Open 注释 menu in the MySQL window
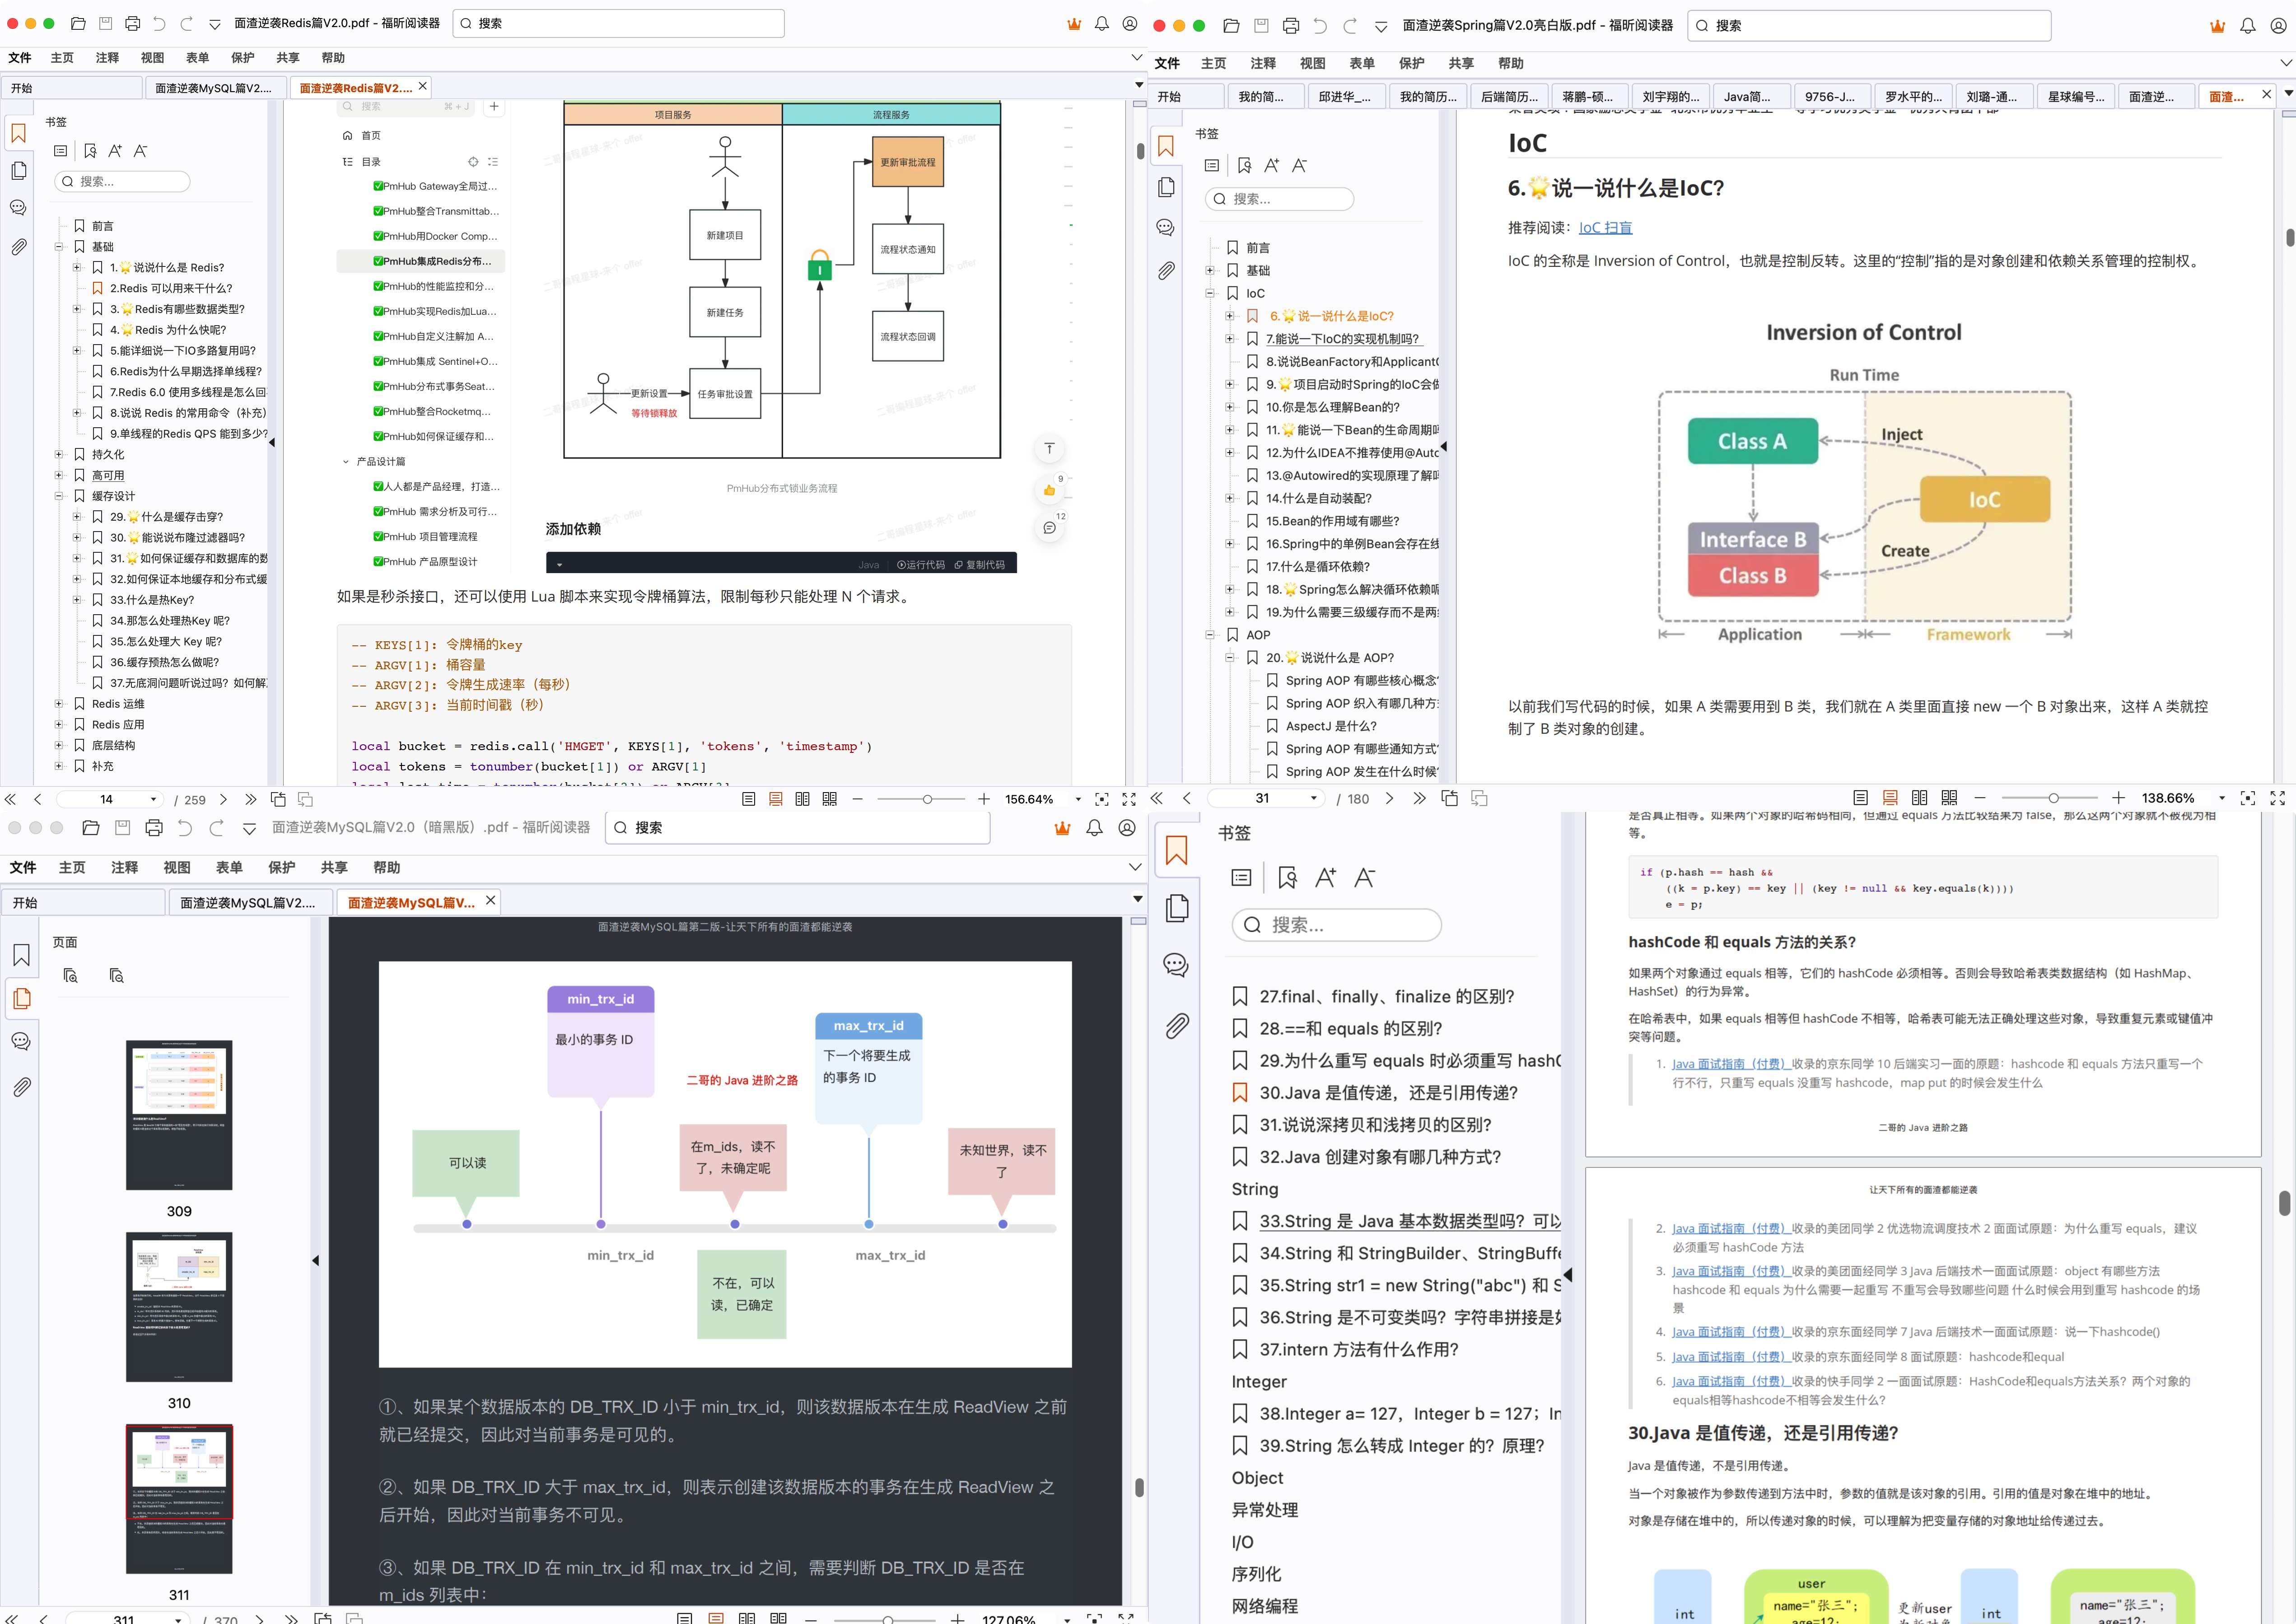 click(x=124, y=868)
